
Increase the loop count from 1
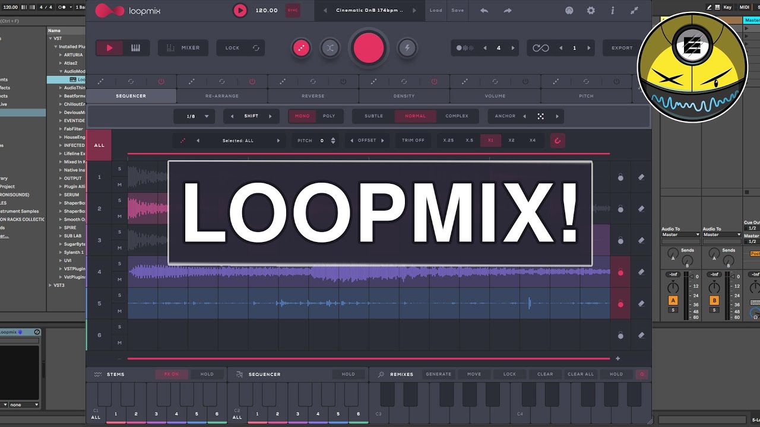[589, 48]
